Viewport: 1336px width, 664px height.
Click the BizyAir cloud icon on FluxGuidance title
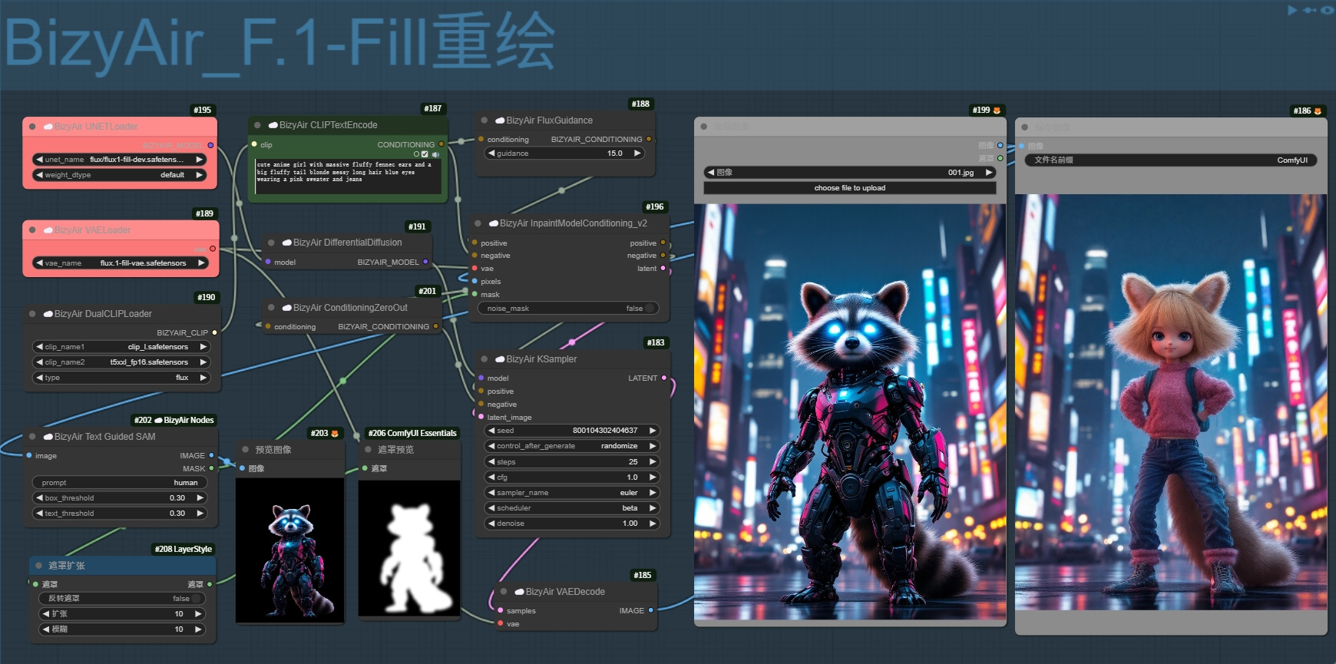500,121
